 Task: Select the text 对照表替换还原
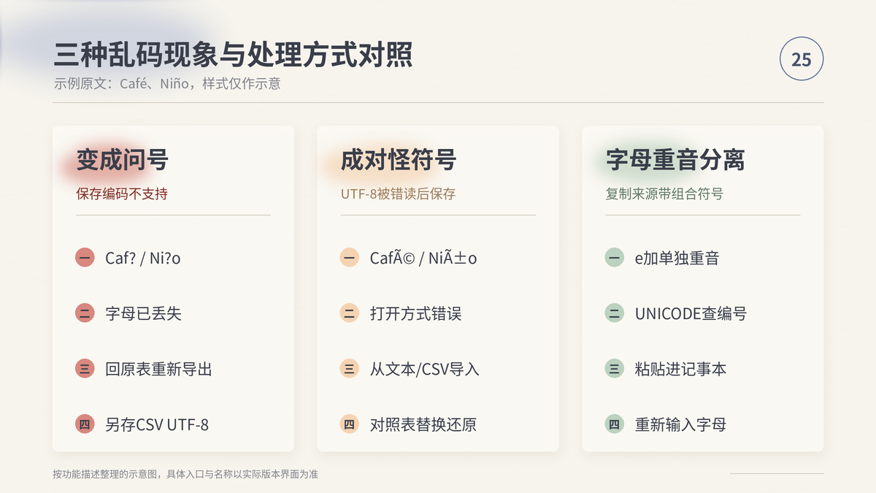(423, 424)
